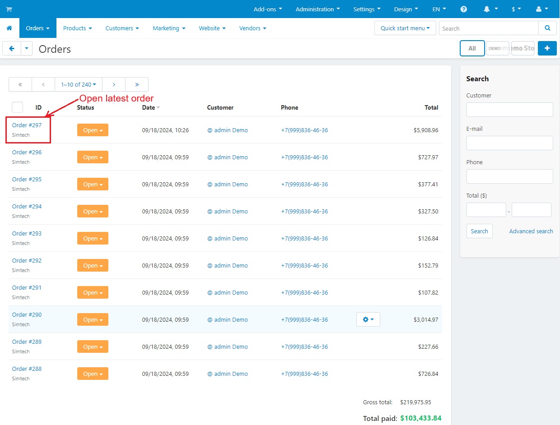Sort orders by Customer column

click(x=220, y=107)
